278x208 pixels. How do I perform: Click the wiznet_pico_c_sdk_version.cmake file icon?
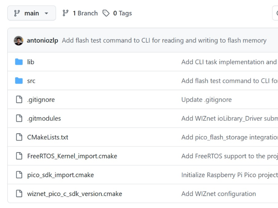19,194
